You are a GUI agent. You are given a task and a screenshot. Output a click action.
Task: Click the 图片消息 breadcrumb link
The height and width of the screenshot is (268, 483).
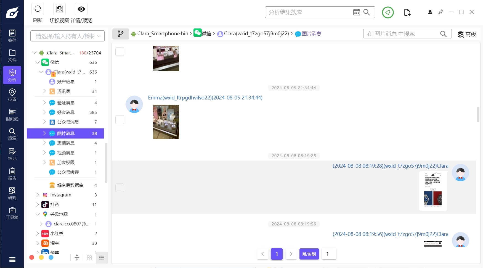click(311, 34)
